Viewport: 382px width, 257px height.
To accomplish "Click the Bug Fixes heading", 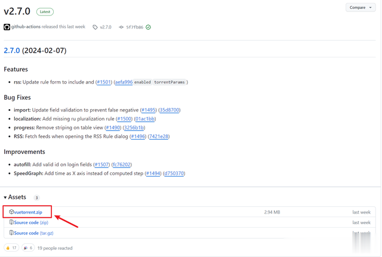I will 17,98.
